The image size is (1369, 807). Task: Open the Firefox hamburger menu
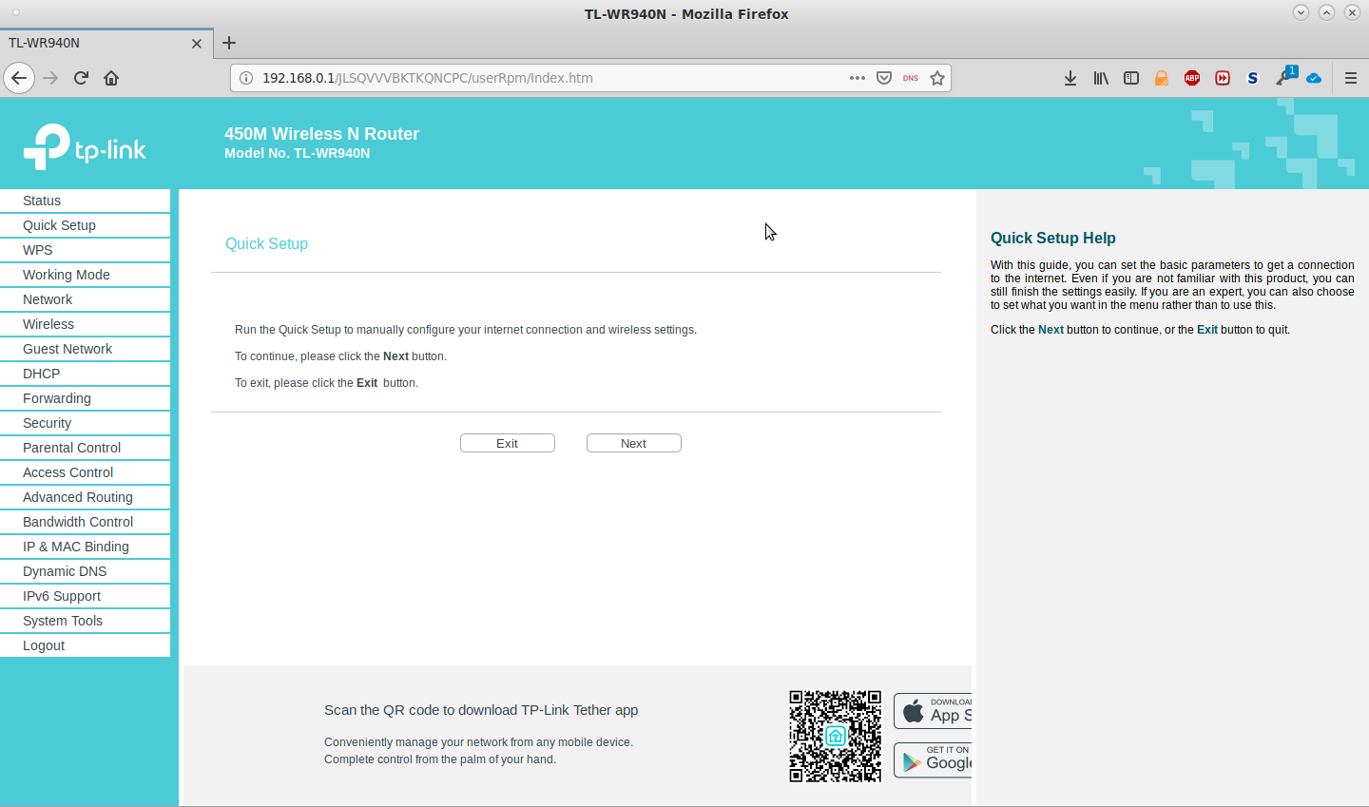click(x=1350, y=78)
